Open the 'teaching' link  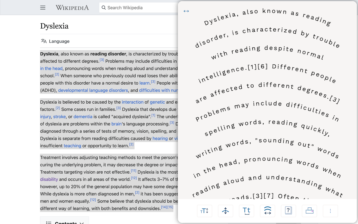[x=72, y=146]
